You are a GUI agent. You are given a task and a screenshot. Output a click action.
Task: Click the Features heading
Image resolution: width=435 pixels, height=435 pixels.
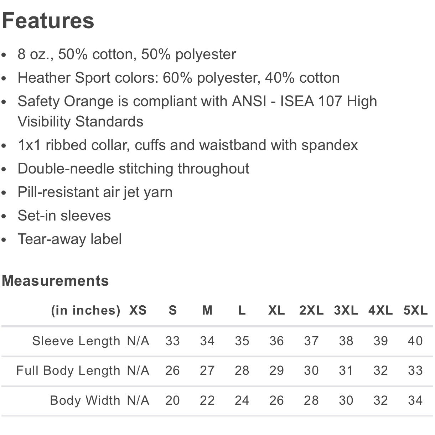pyautogui.click(x=48, y=21)
